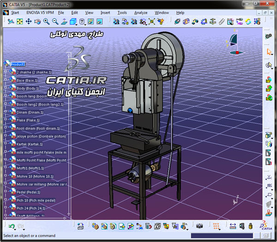Click the Select arrow tool on right toolbar
Viewport: 277px width, 242px height.
269,52
